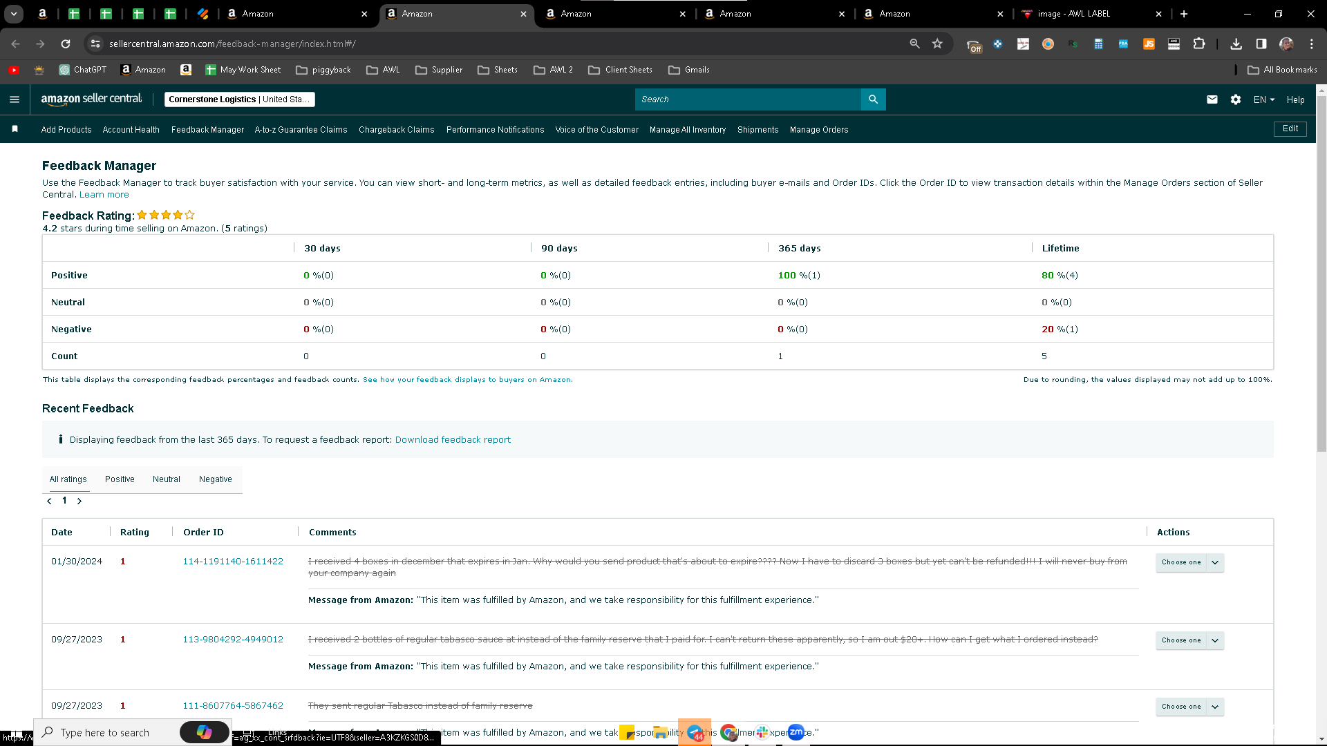Open the All Bookmarks folder
This screenshot has height=746, width=1327.
pos(1283,70)
